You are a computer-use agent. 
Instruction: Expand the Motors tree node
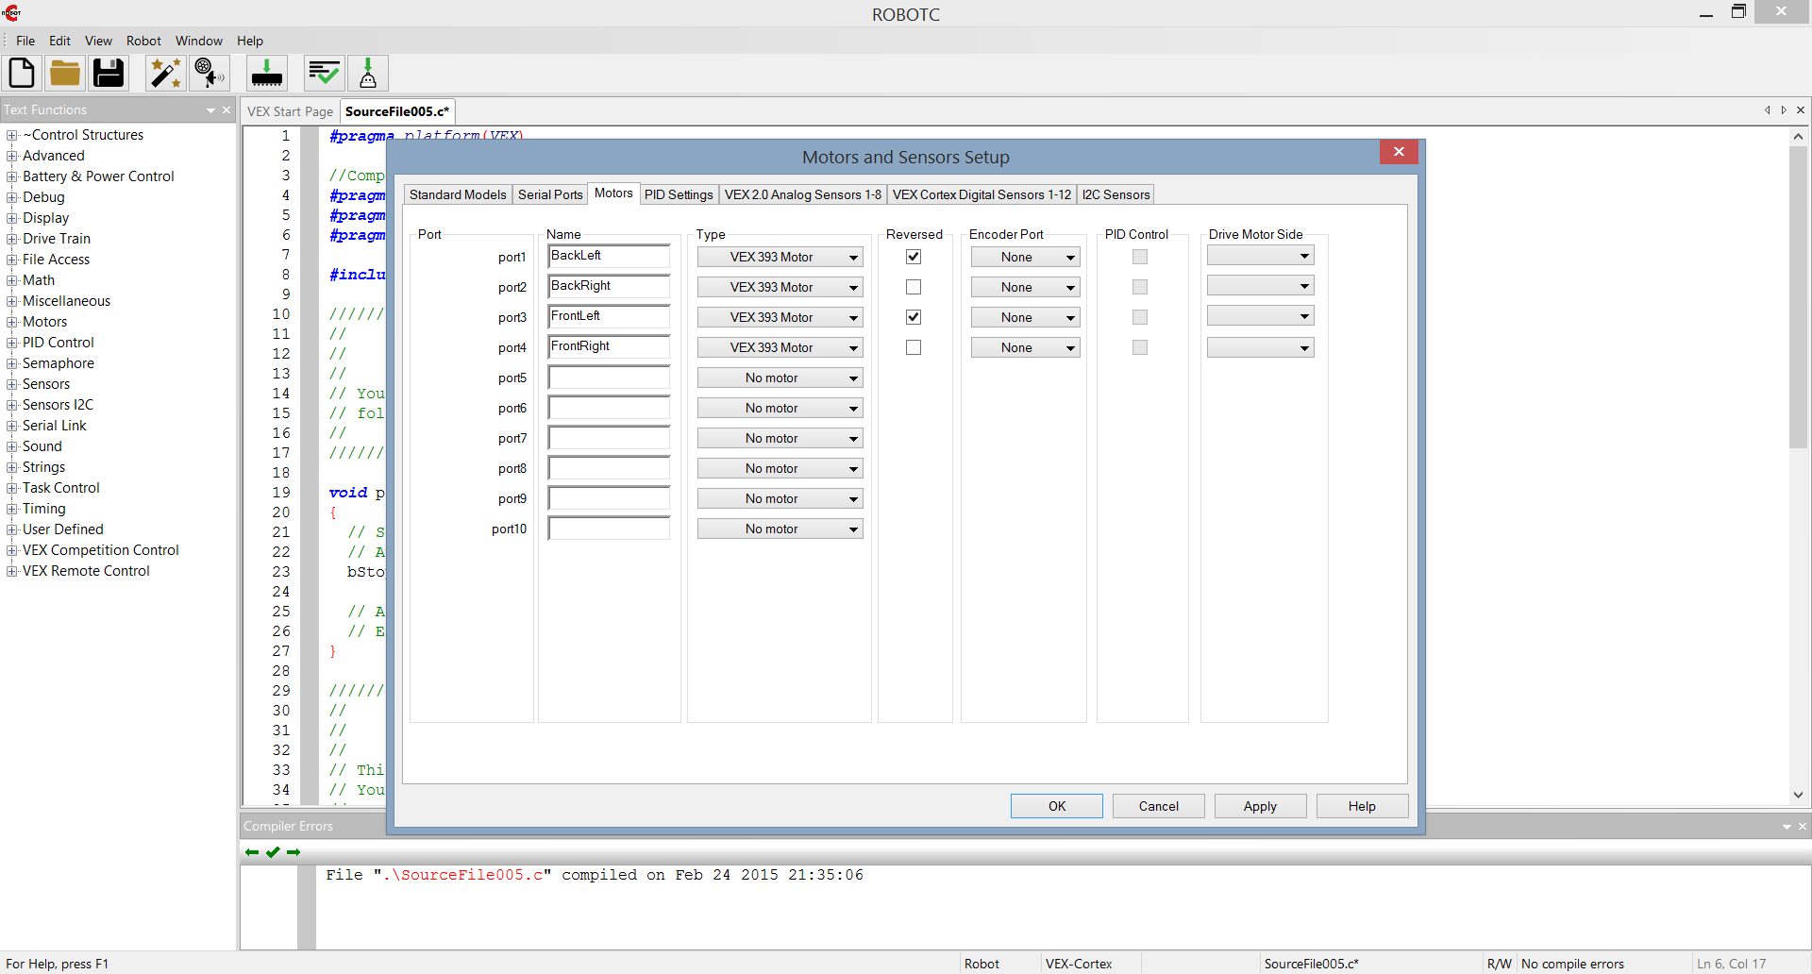pos(12,322)
